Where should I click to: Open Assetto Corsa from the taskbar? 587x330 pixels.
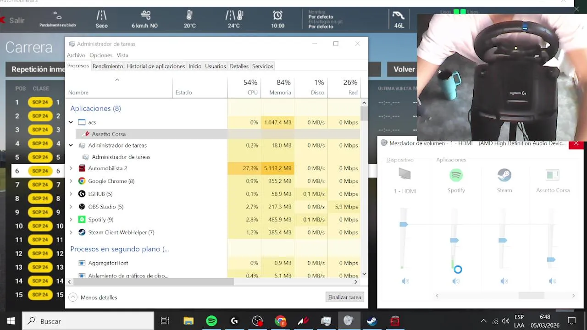pyautogui.click(x=303, y=321)
